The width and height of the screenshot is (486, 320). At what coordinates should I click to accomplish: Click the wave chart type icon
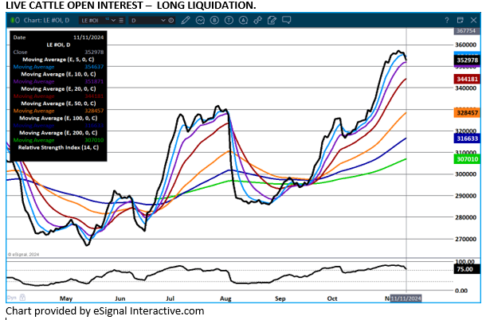(200, 19)
